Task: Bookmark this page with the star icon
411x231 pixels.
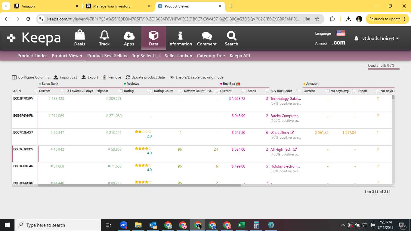Action: 317,19
